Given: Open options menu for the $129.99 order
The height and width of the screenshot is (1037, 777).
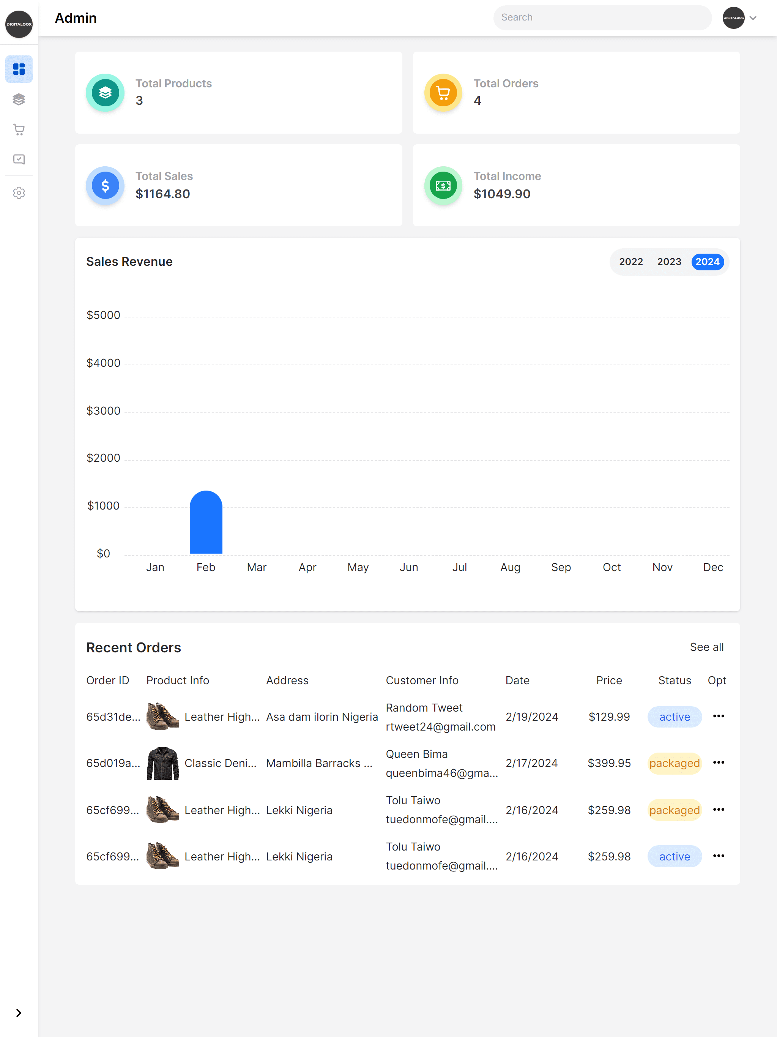Looking at the screenshot, I should [x=719, y=716].
